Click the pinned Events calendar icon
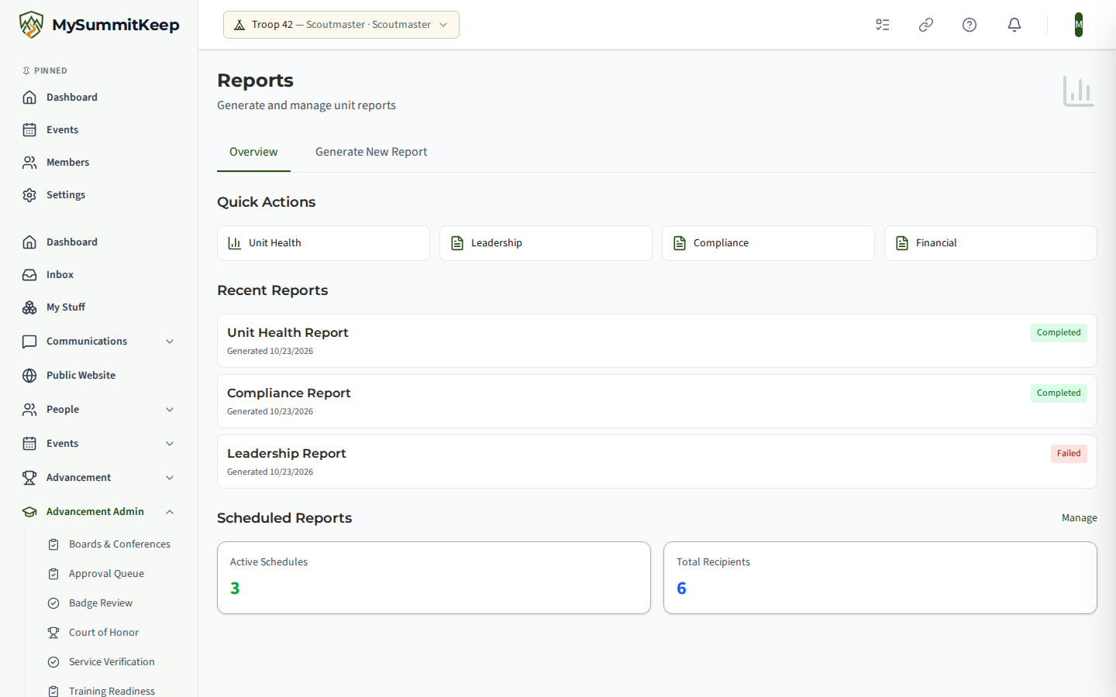The height and width of the screenshot is (697, 1116). click(x=29, y=130)
